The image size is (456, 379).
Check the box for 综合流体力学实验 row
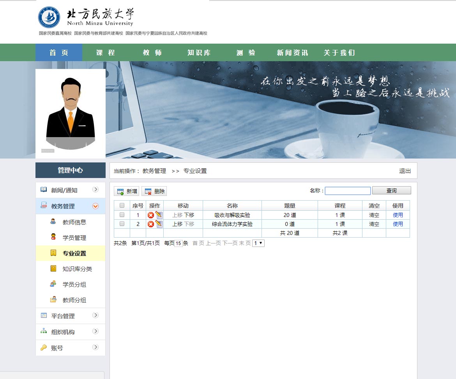click(x=122, y=224)
